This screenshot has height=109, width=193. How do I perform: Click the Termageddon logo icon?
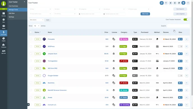click(44, 61)
